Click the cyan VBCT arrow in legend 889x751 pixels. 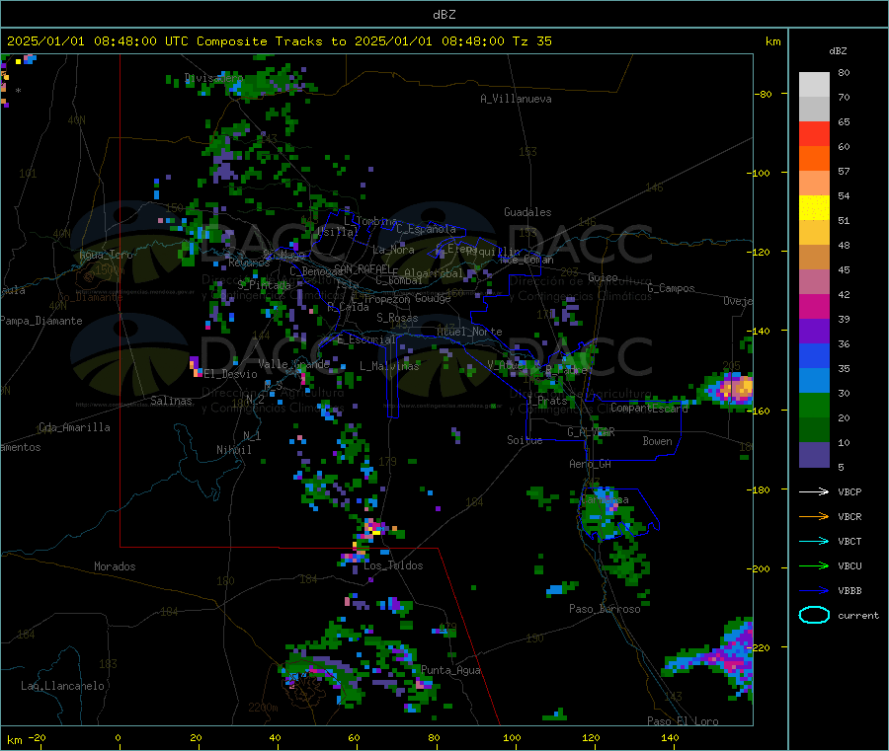814,541
